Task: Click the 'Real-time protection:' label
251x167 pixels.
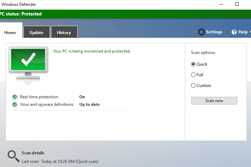Action: pyautogui.click(x=39, y=97)
